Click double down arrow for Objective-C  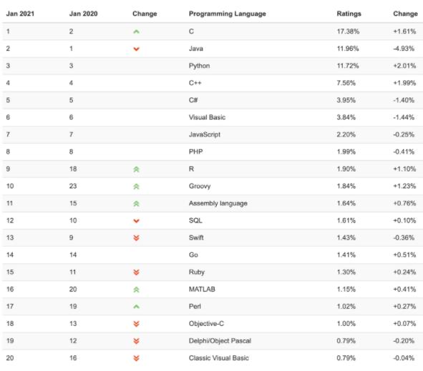pos(136,324)
